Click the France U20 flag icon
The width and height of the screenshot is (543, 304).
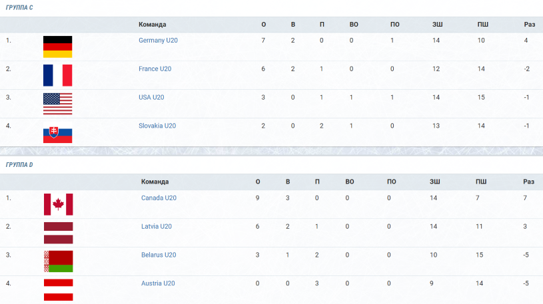(57, 75)
